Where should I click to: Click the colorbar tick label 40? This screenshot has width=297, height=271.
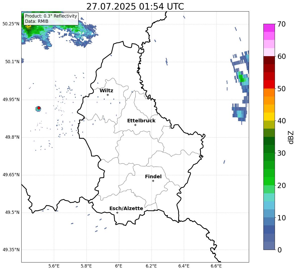coord(281,121)
